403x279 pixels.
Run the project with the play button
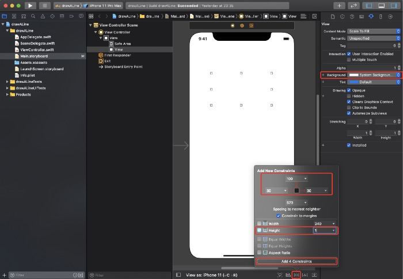[30, 5]
